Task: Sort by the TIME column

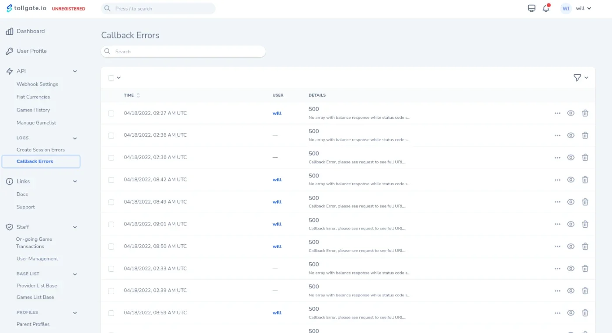Action: pos(132,95)
